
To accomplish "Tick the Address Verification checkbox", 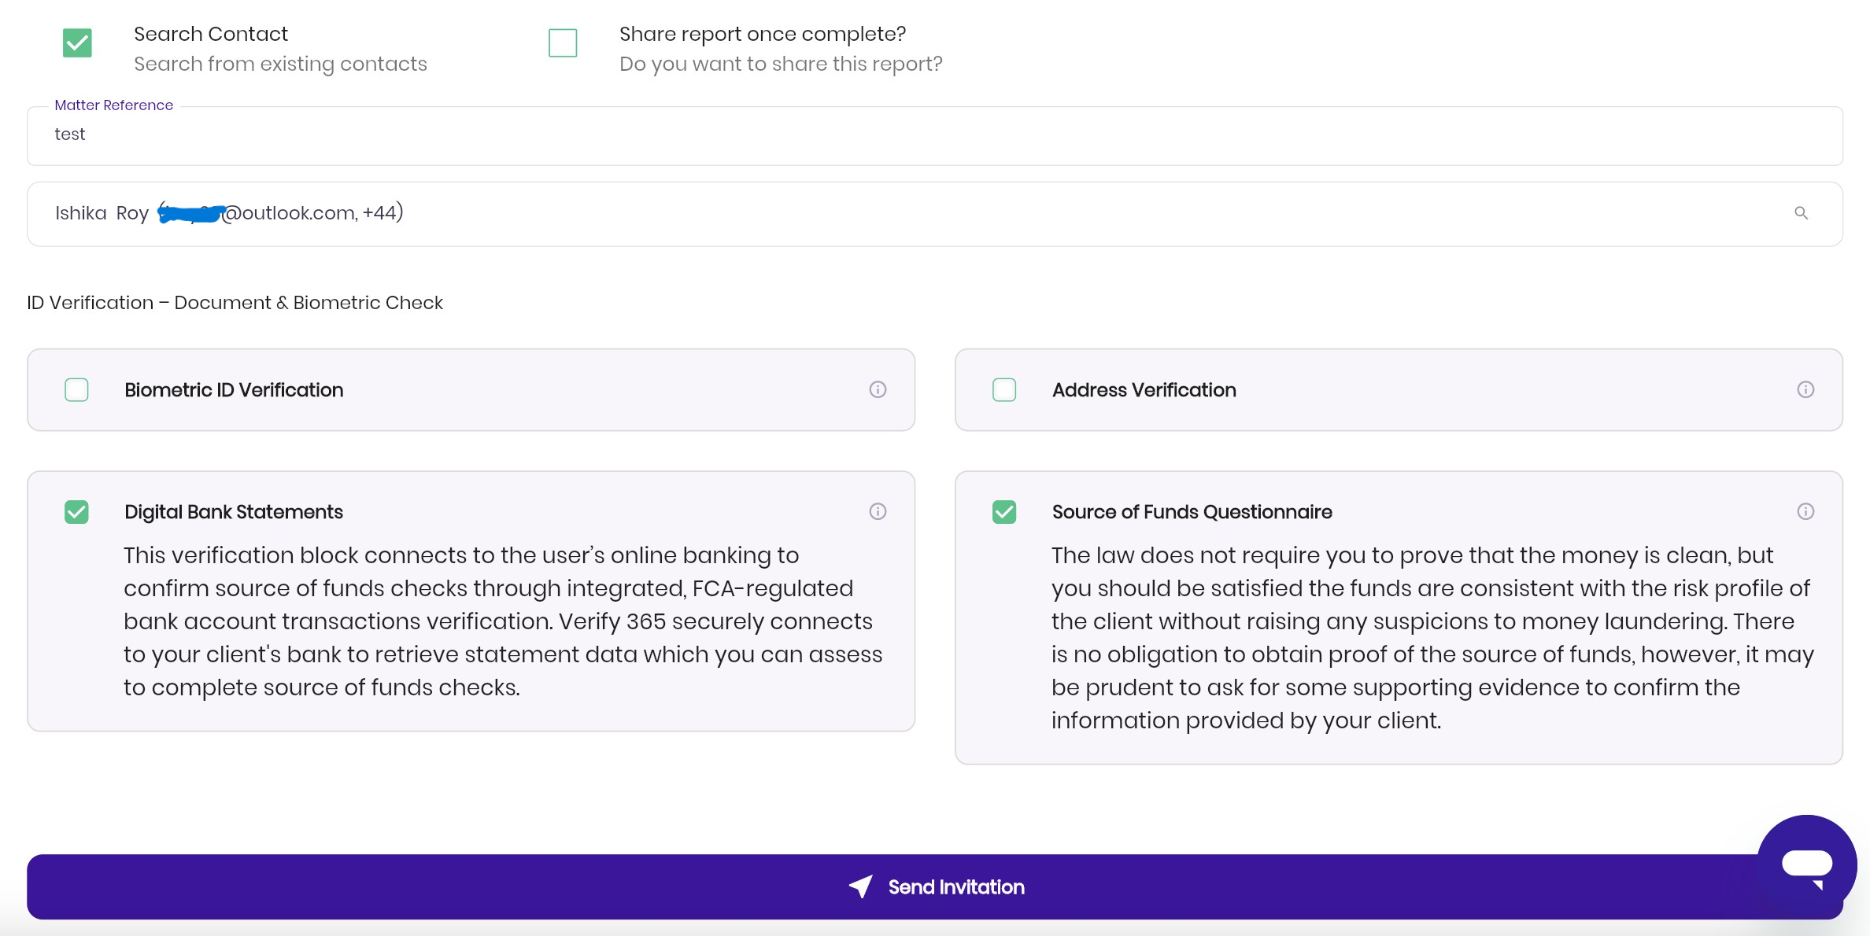I will pos(1004,389).
